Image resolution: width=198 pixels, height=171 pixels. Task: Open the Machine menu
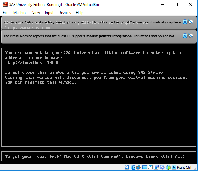click(x=20, y=13)
